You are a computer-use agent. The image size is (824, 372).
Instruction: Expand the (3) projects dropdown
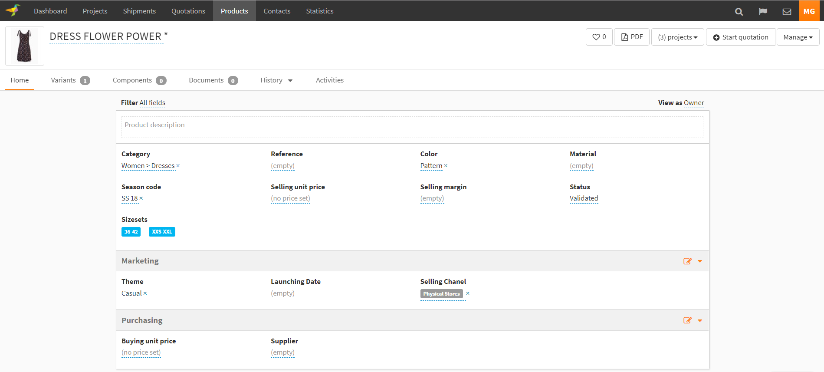(x=677, y=37)
